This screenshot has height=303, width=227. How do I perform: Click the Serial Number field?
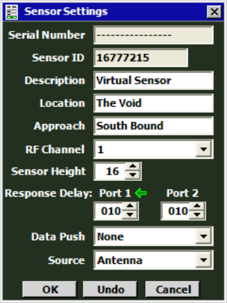click(x=153, y=35)
